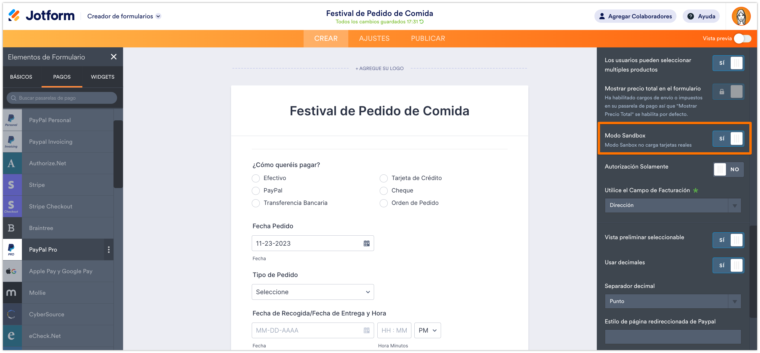Open the WIDGETS elements tab

[102, 77]
